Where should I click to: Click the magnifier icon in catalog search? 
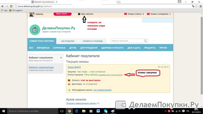(145, 41)
